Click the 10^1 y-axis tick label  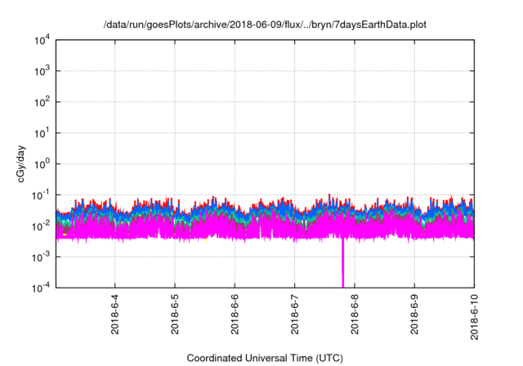pyautogui.click(x=42, y=133)
